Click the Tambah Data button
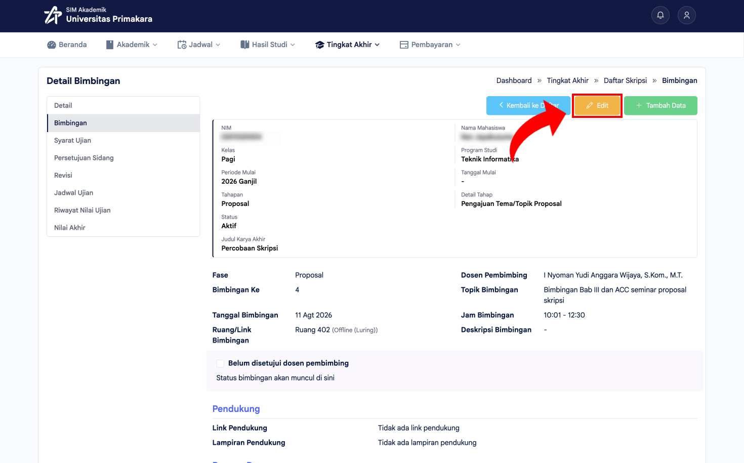This screenshot has height=463, width=744. pyautogui.click(x=660, y=105)
